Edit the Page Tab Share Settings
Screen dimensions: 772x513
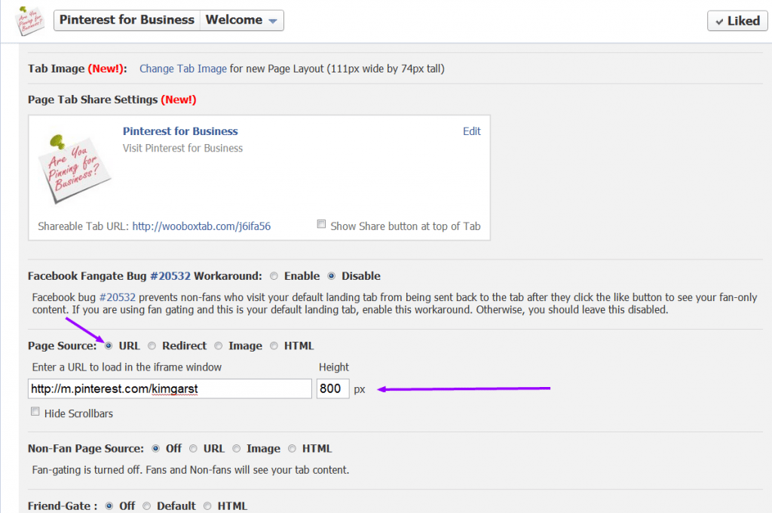(x=472, y=131)
